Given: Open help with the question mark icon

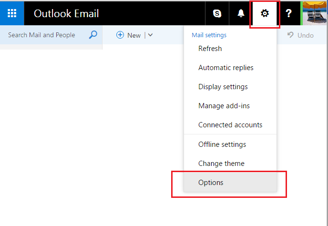Looking at the screenshot, I should point(289,13).
